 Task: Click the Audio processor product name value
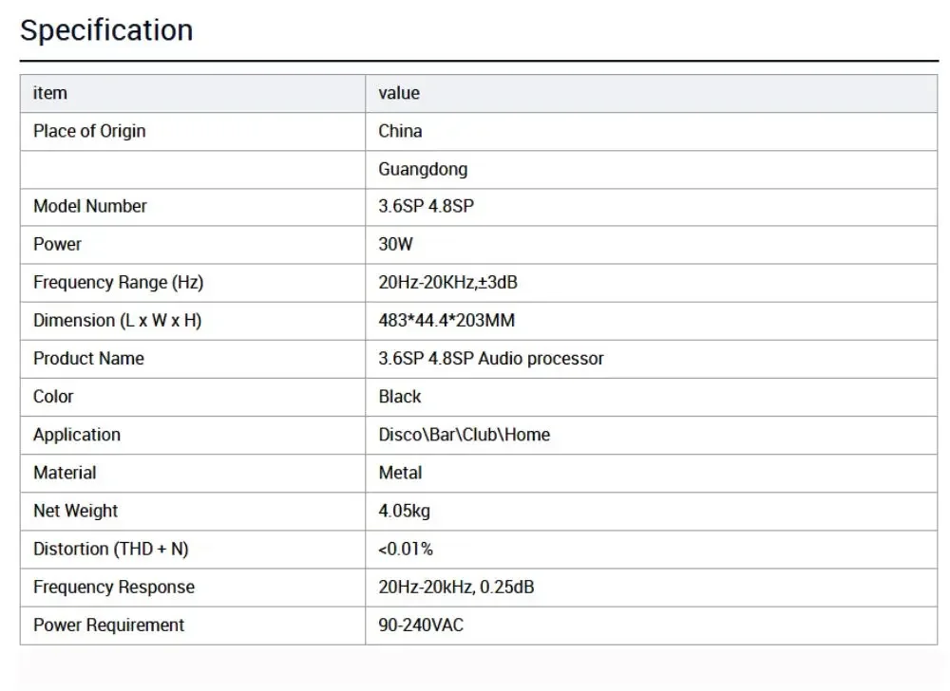click(x=491, y=358)
